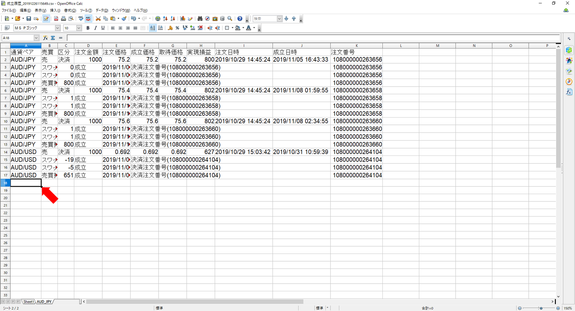Toggle Edit File mode
The width and height of the screenshot is (575, 311).
pos(46,19)
